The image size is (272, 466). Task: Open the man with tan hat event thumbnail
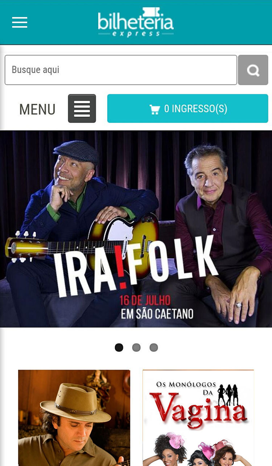[x=74, y=418]
